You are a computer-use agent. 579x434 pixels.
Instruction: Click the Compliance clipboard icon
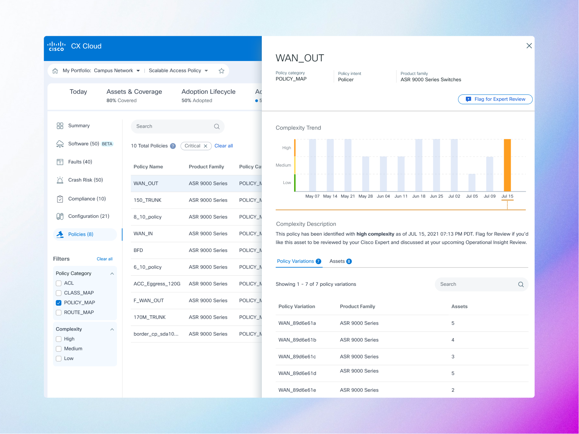tap(60, 199)
